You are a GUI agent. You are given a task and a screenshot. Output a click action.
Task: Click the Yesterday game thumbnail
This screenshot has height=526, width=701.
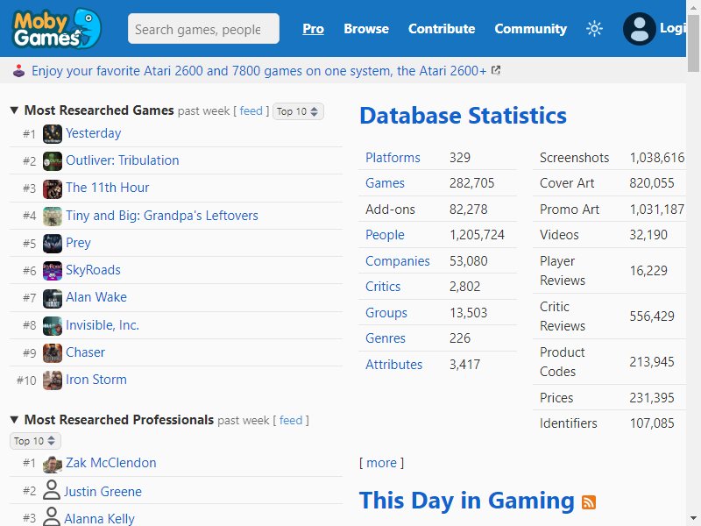click(x=53, y=134)
